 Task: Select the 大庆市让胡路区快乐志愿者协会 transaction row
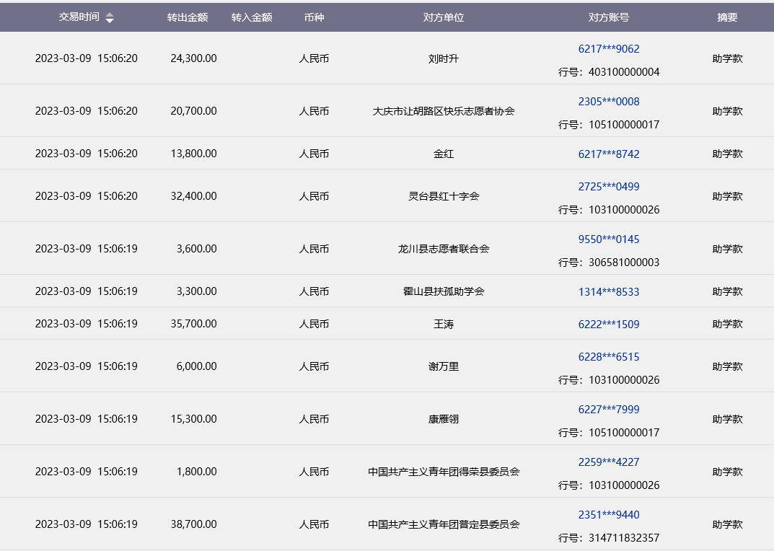pyautogui.click(x=443, y=111)
